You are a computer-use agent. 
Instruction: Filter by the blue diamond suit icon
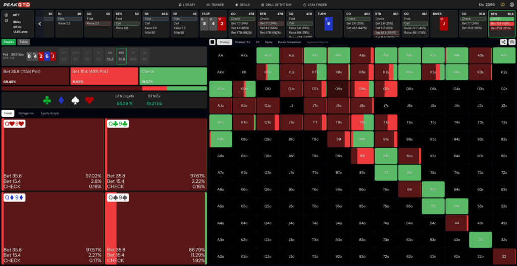tap(61, 100)
